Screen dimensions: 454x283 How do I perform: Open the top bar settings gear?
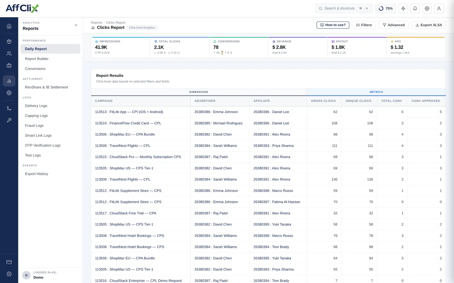tap(427, 8)
